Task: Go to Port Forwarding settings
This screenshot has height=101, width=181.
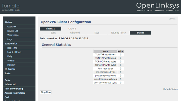Action: click(14, 89)
